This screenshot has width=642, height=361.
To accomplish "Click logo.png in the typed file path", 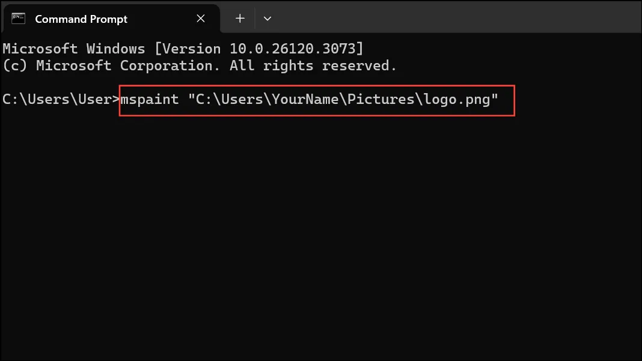I will [x=457, y=100].
